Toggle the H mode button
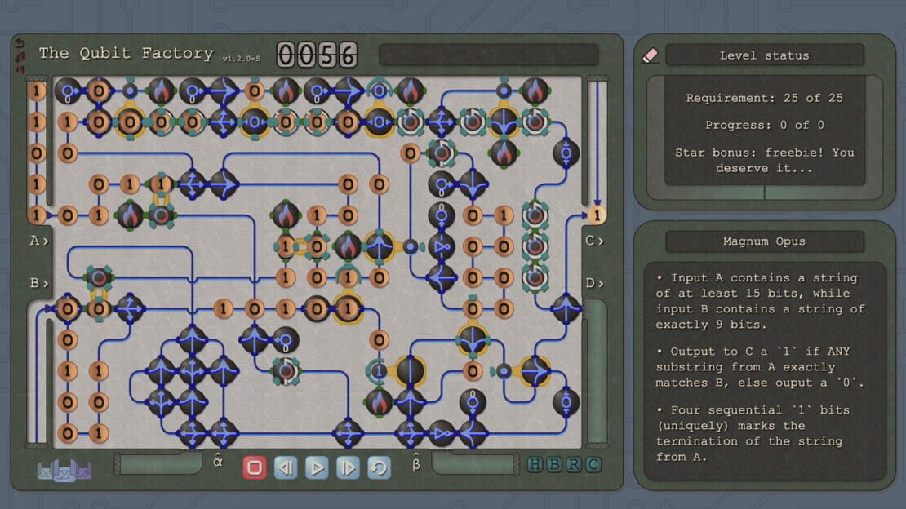This screenshot has height=509, width=906. (535, 464)
